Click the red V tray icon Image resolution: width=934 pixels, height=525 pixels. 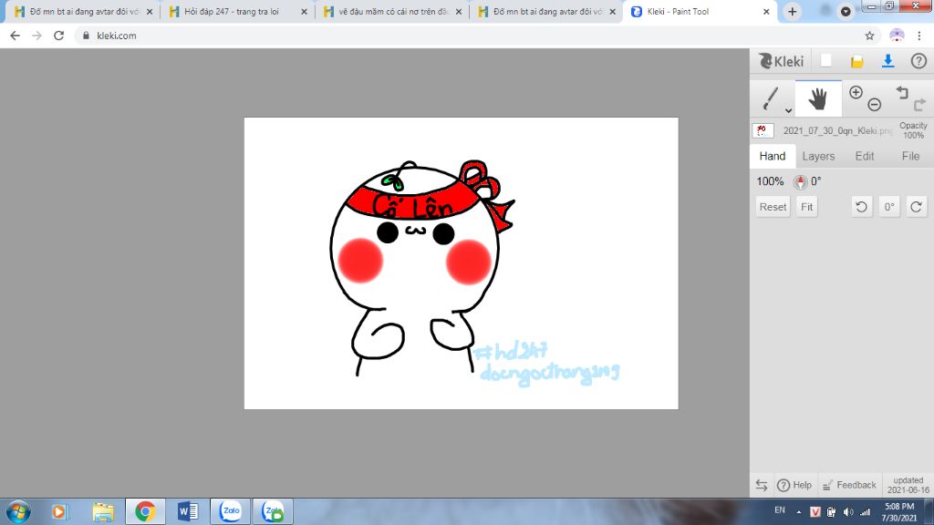coord(815,512)
